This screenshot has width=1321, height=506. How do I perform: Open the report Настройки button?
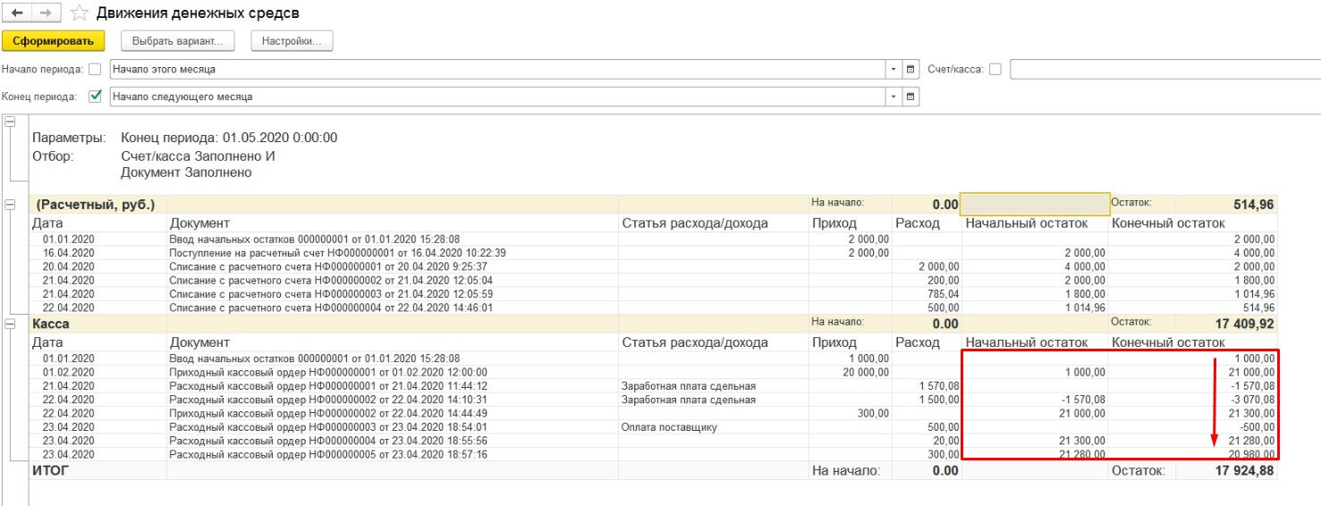pyautogui.click(x=292, y=41)
